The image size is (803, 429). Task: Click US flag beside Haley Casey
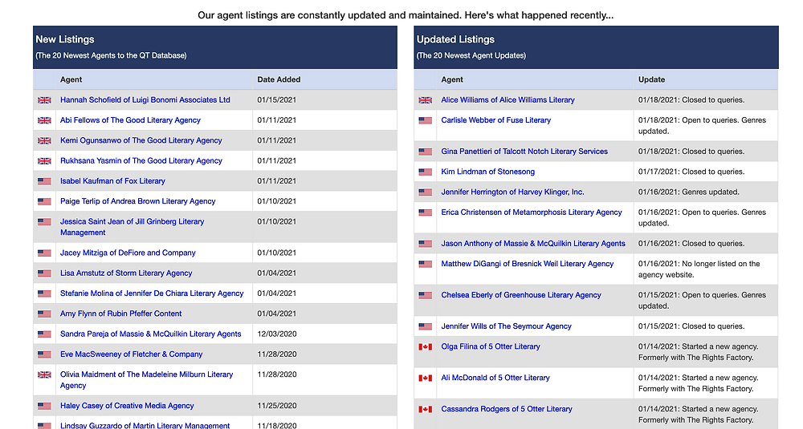click(44, 406)
